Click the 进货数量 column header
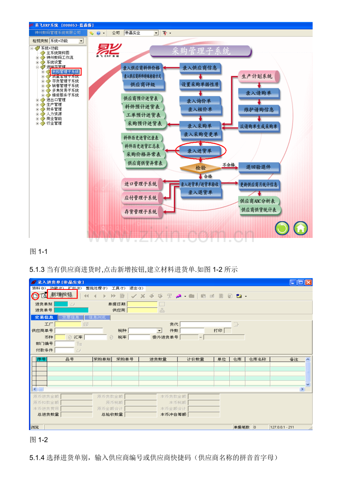This screenshot has height=484, width=342. [x=158, y=359]
